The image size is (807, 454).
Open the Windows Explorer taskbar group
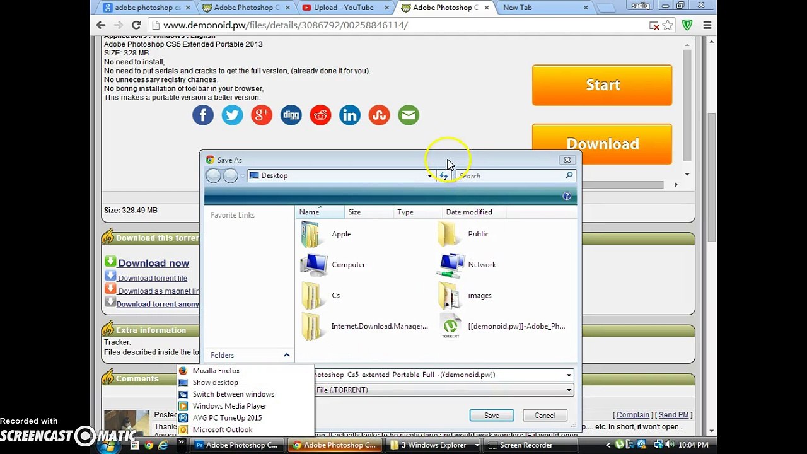coord(434,445)
